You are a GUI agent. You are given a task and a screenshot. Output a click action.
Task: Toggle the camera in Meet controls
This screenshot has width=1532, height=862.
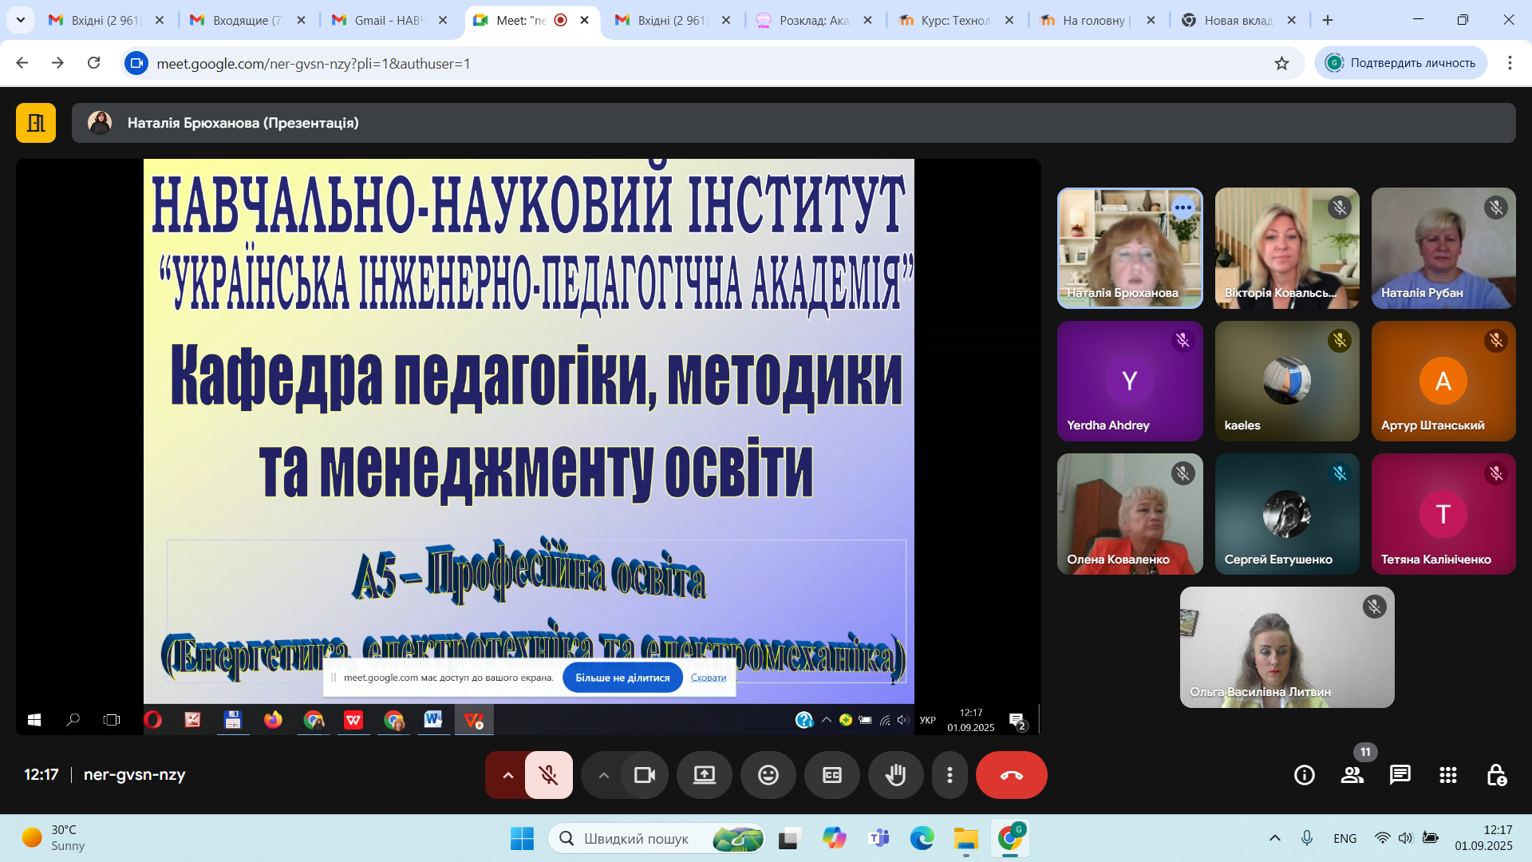(x=644, y=775)
